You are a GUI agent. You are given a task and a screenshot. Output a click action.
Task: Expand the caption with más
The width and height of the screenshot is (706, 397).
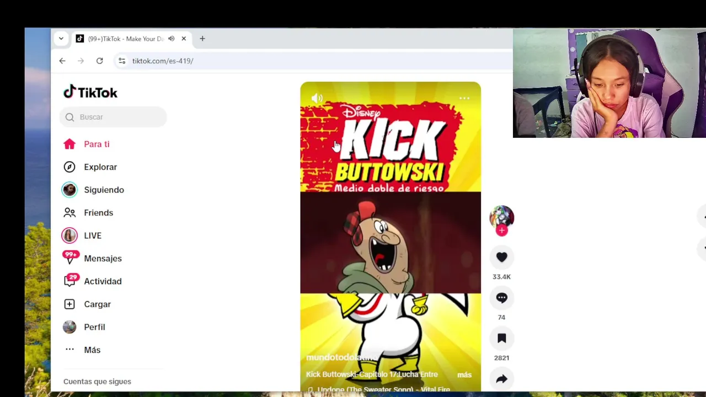[464, 375]
